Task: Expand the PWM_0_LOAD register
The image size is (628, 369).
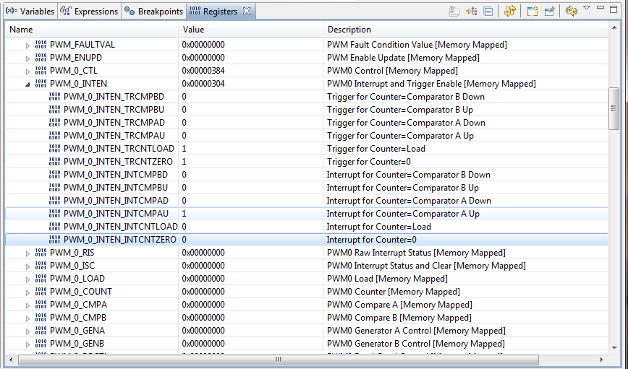Action: tap(27, 279)
